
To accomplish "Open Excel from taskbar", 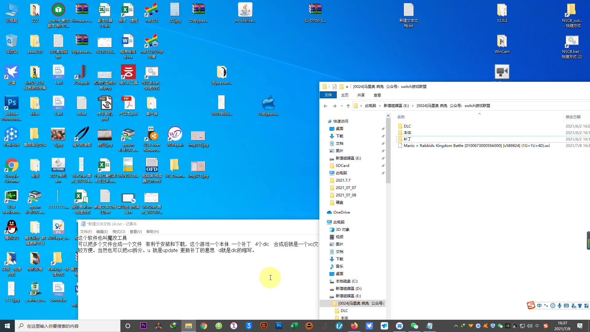I will 294,326.
